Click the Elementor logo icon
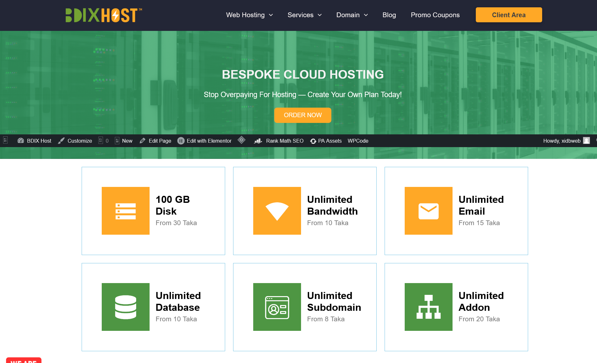Screen dimensions: 597x363 pos(181,141)
